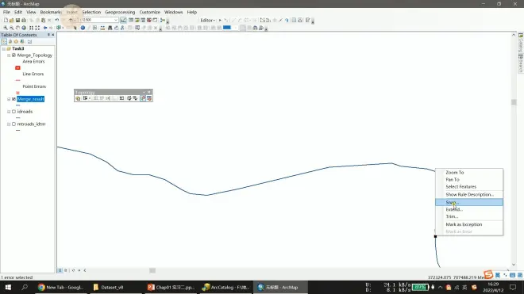Open the Editor Toolbar button
This screenshot has width=524, height=294.
tap(123, 20)
